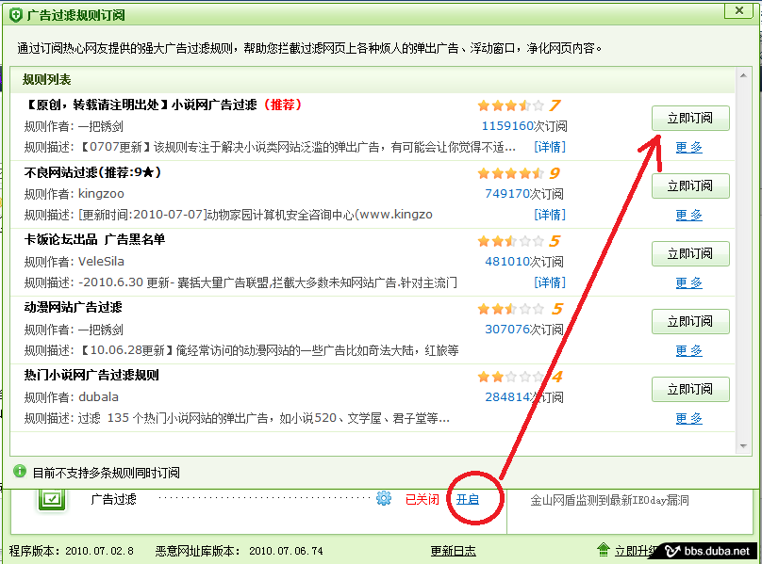Open 更多 link for 热门小说网广告过滤规则

coord(689,418)
